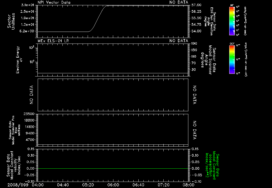
Task: Click the 'DEF' color bar heading
Action: click(232, 44)
